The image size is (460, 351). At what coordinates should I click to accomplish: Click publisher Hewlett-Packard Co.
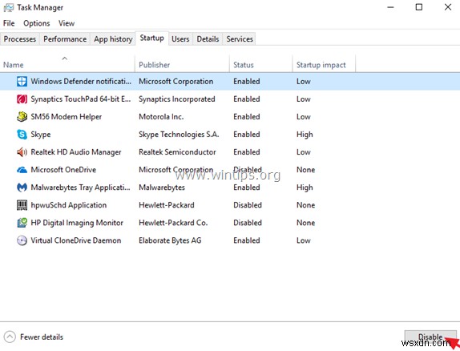coord(173,223)
